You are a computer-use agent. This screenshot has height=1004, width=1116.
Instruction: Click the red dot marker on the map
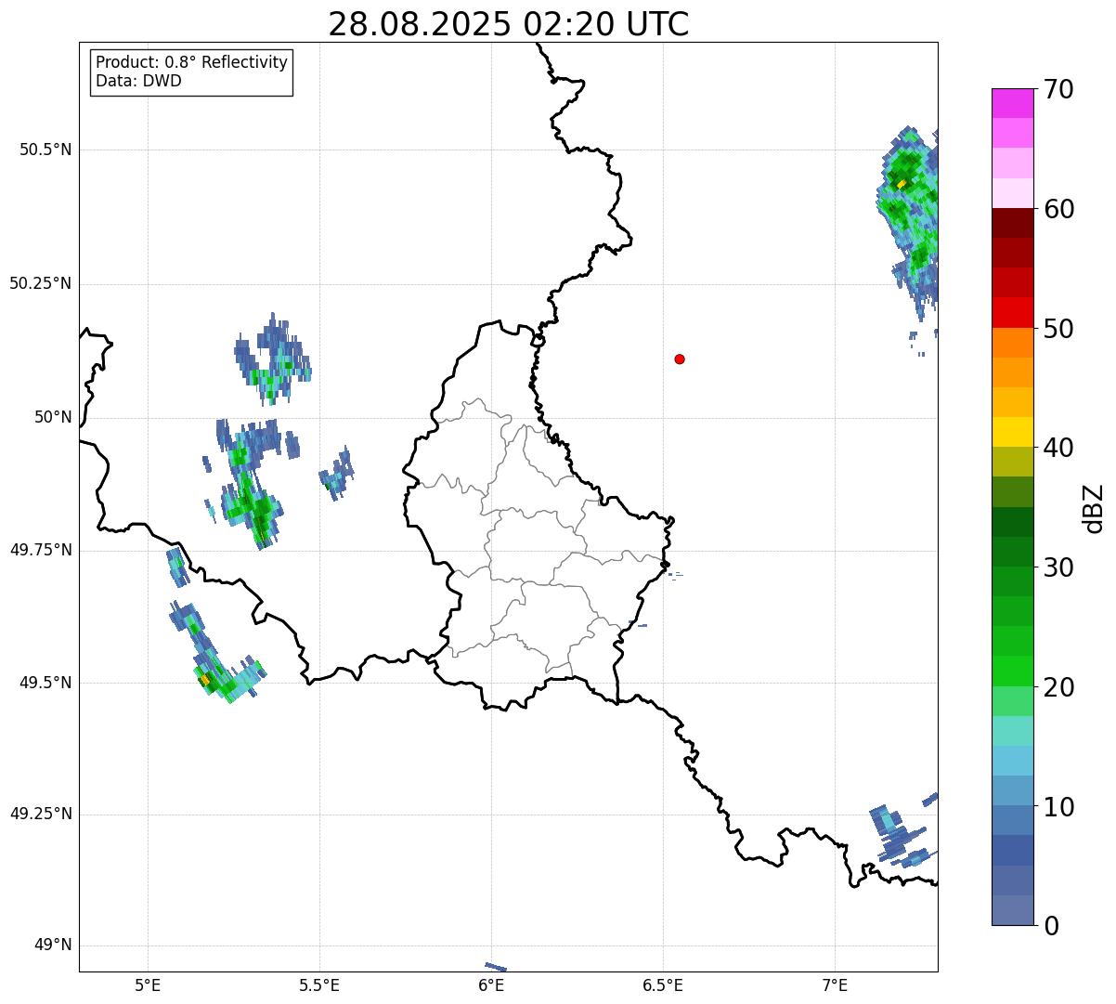click(680, 359)
